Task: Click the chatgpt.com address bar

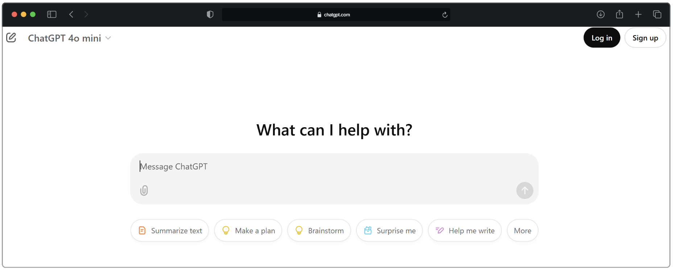Action: (336, 14)
